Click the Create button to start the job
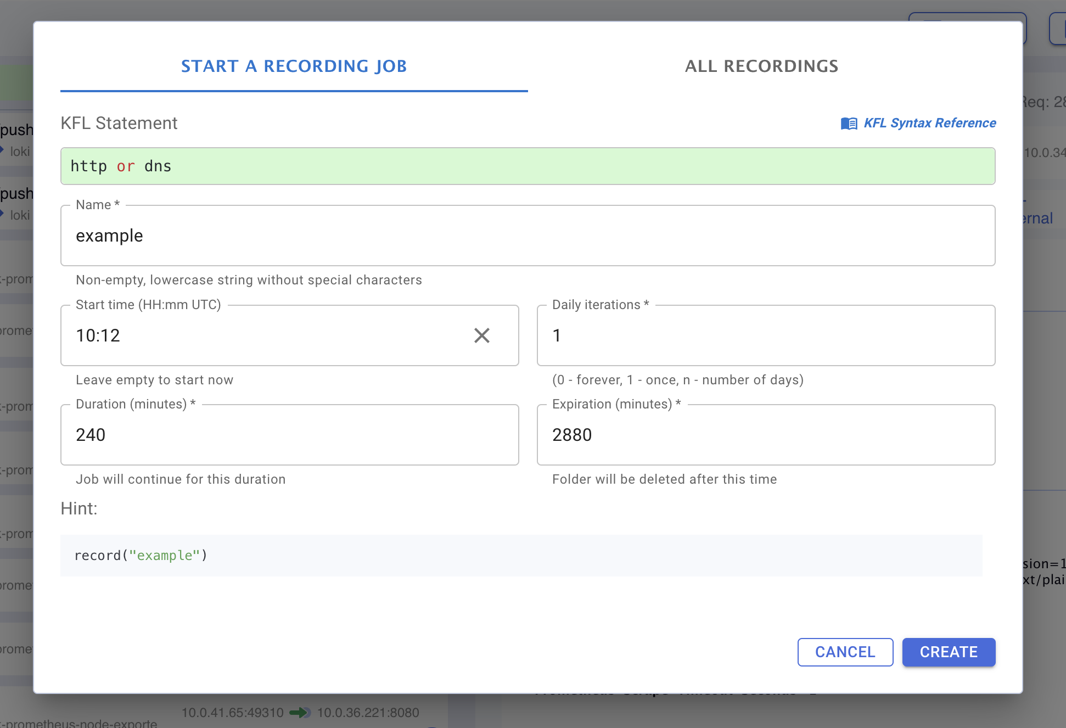The width and height of the screenshot is (1066, 728). pyautogui.click(x=949, y=652)
